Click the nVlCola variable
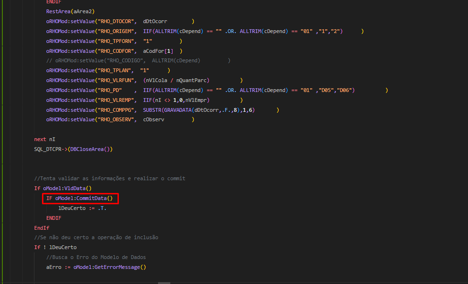This screenshot has width=468, height=284. tap(157, 80)
